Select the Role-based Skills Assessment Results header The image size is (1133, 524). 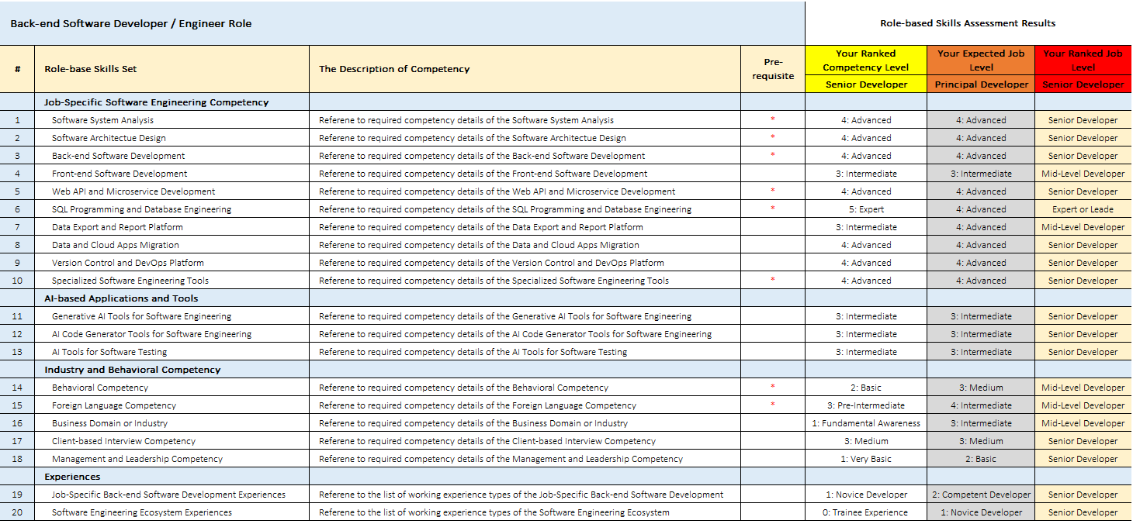pos(967,23)
